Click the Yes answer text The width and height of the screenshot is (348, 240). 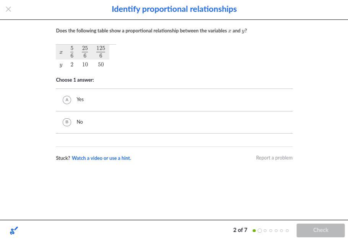point(80,99)
